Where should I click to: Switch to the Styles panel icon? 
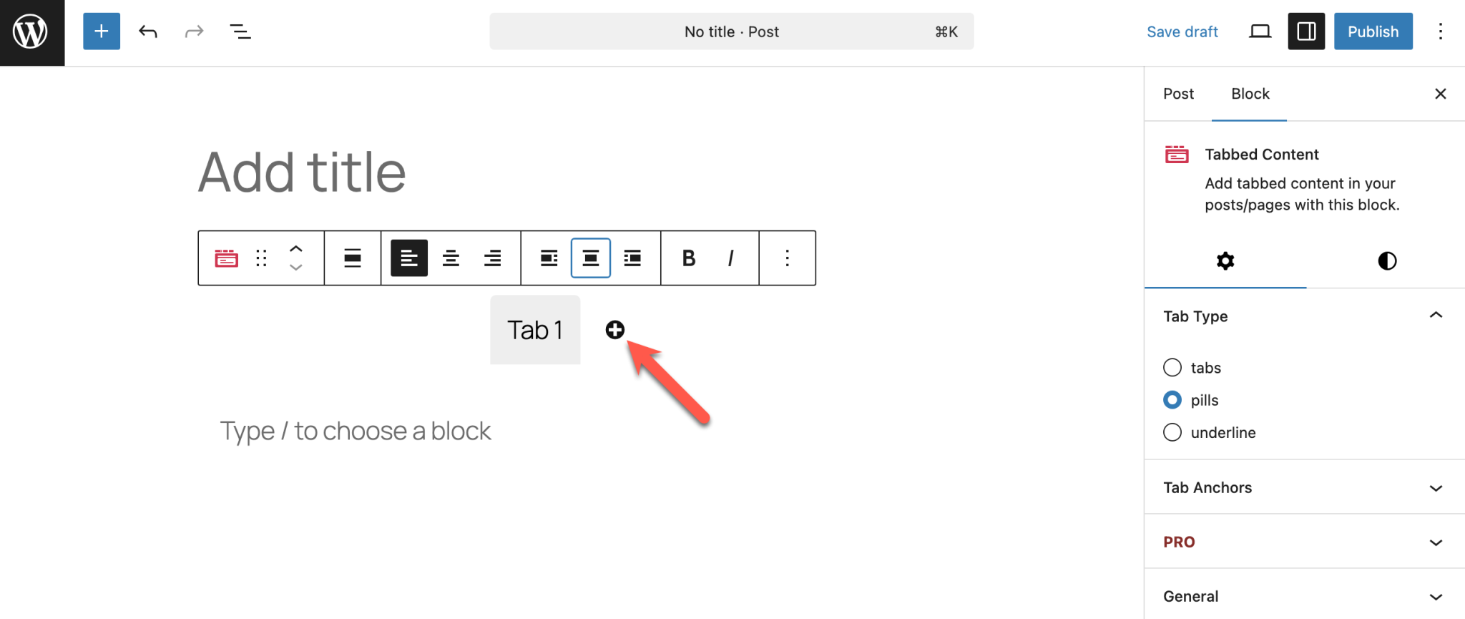point(1386,260)
